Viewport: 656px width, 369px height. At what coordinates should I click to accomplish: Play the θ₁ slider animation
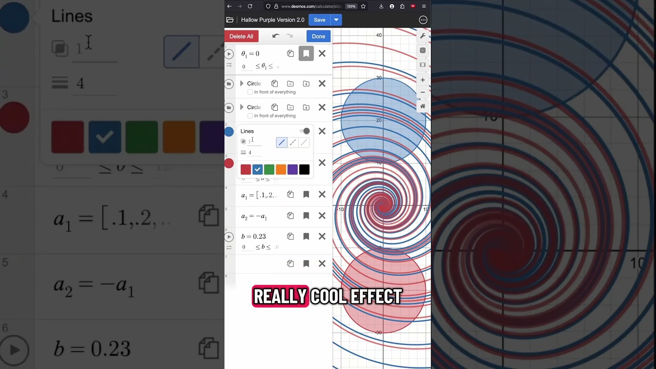pos(229,54)
